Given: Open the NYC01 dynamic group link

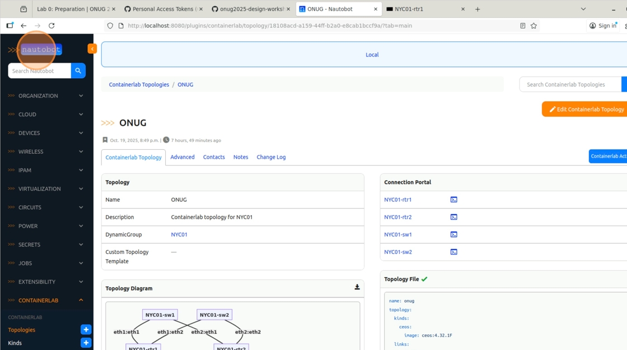Looking at the screenshot, I should tap(179, 235).
